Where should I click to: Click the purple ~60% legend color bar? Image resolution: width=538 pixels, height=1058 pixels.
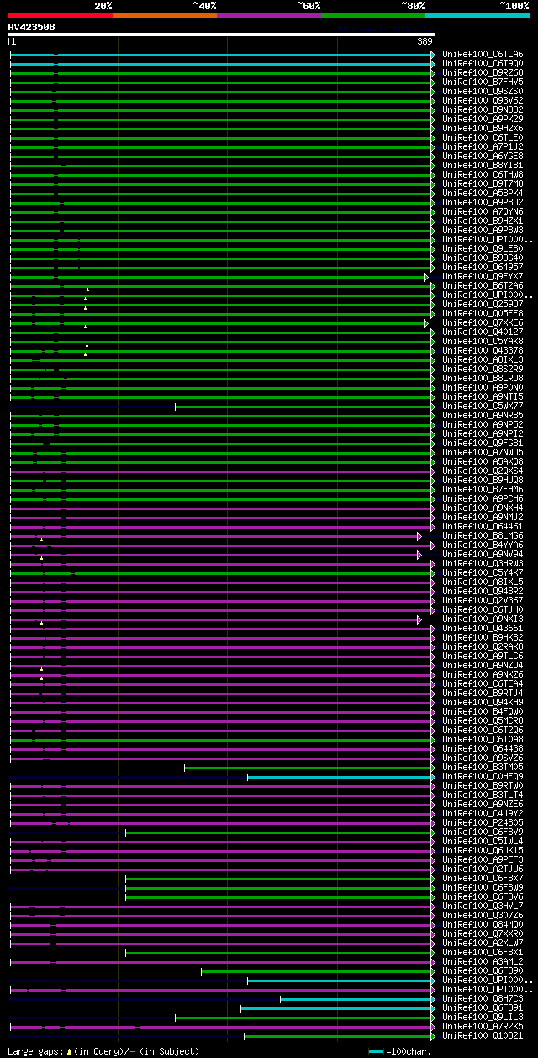269,15
